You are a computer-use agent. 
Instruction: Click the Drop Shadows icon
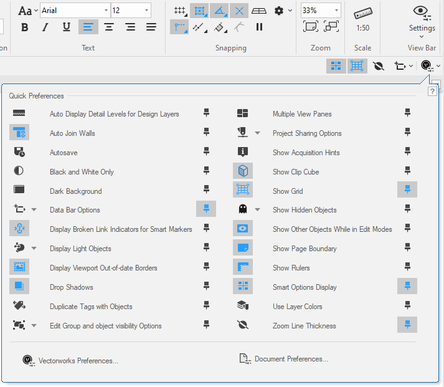(19, 287)
